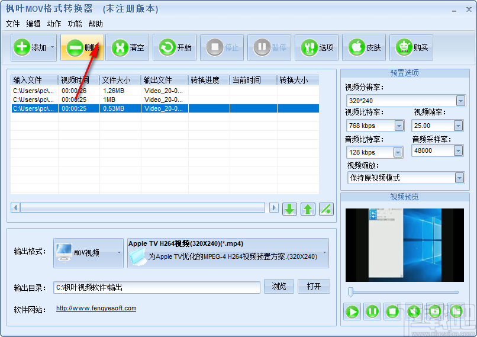Screen dimensions: 477x337
Task: Expand the 音频比特率 128 kbps dropdown
Action: pyautogui.click(x=398, y=152)
